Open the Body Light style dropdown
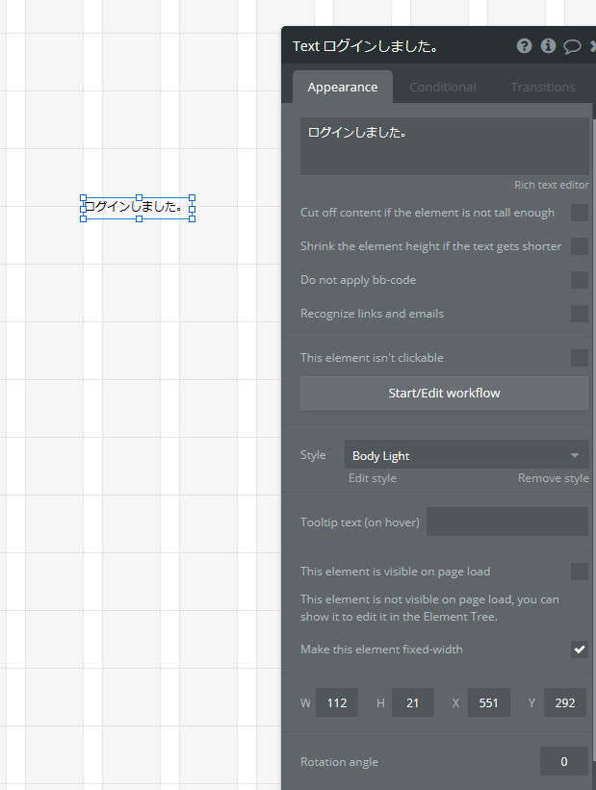 [x=466, y=455]
